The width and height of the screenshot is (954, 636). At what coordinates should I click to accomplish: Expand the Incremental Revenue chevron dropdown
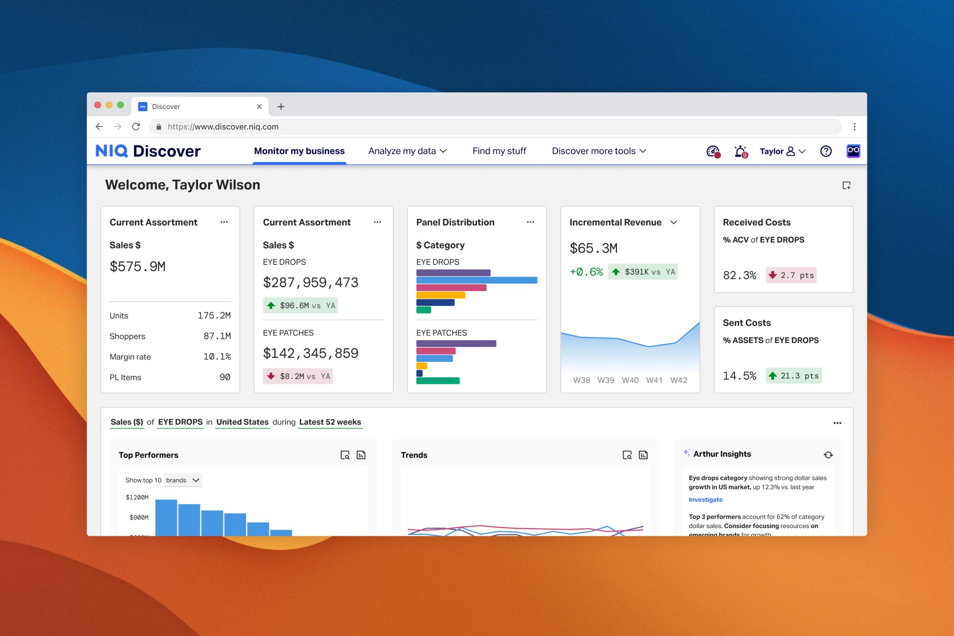pyautogui.click(x=673, y=222)
